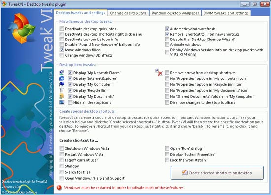Viewport: 271px width, 195px height.
Task: Click the desktop icon beside Hide all desktop icons
Action: [62, 102]
